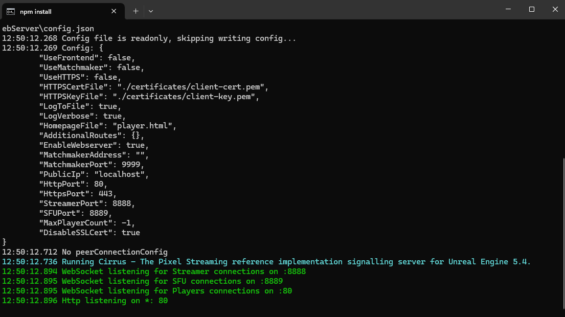Select the "npm install" tab title
The width and height of the screenshot is (565, 317).
pos(36,11)
